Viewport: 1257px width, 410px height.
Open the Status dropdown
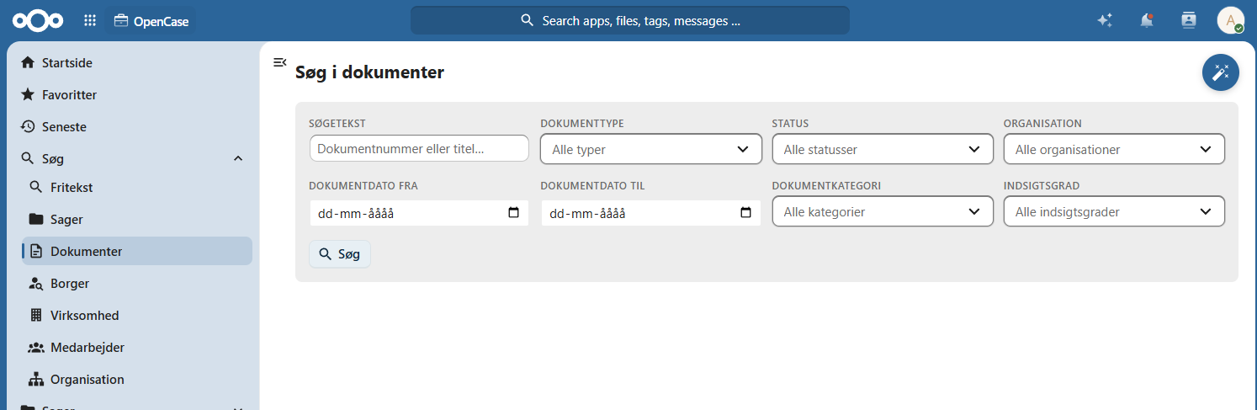(883, 149)
